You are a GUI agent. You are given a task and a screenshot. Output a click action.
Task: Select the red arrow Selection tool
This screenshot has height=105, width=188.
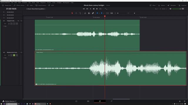(x=72, y=13)
